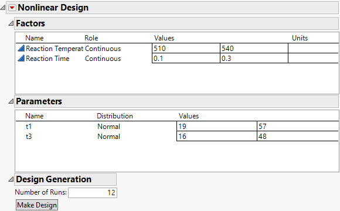Click the Normal distribution for t3
Image resolution: width=340 pixels, height=211 pixels.
(x=108, y=137)
